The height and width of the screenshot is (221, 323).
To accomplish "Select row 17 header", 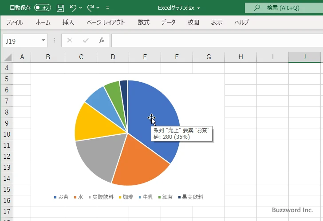I will point(7,212).
